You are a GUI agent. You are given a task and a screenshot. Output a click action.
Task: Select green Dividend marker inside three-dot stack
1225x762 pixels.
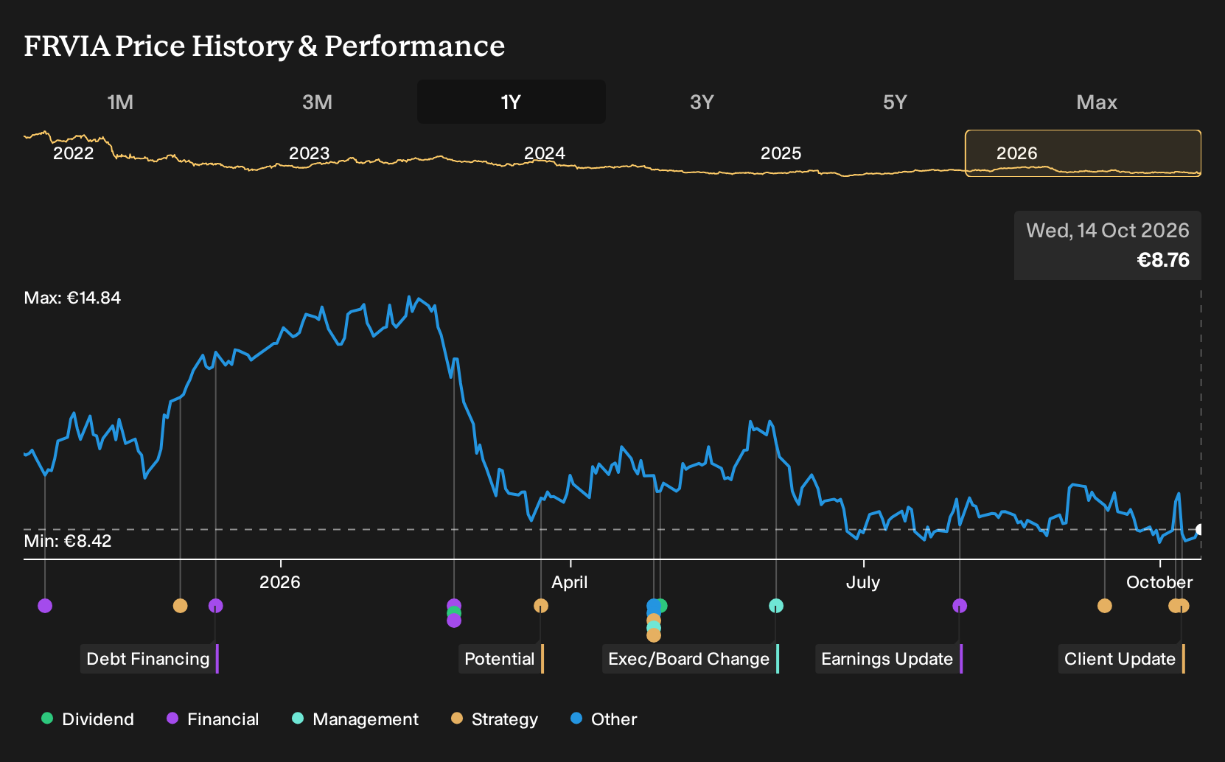tap(454, 613)
